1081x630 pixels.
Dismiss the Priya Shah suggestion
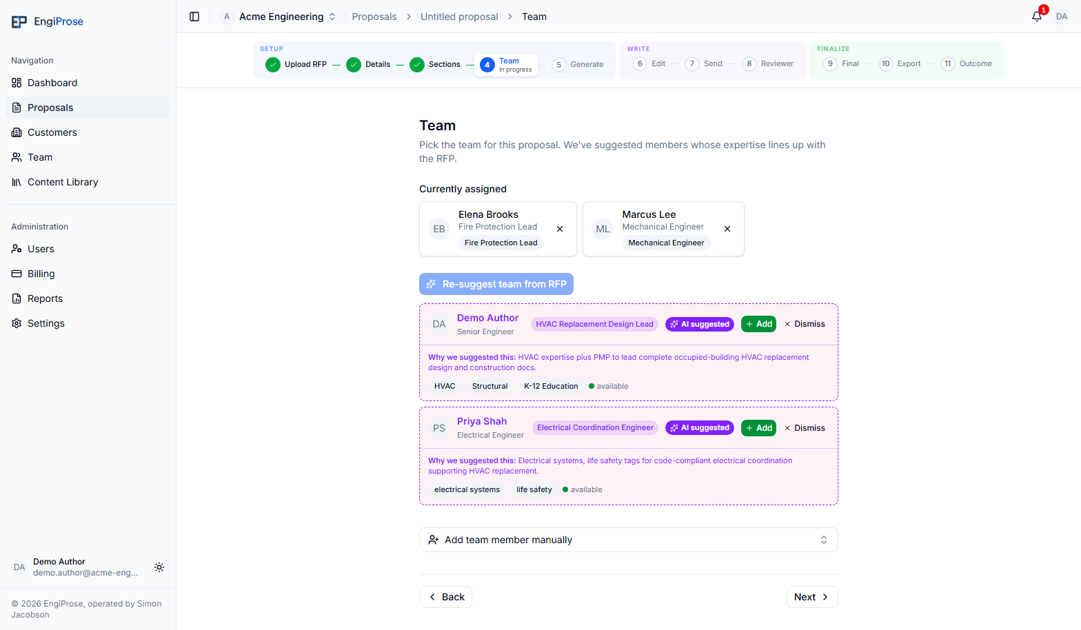pos(805,428)
